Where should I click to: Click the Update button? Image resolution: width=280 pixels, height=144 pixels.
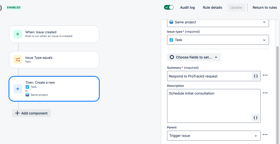[x=236, y=7]
